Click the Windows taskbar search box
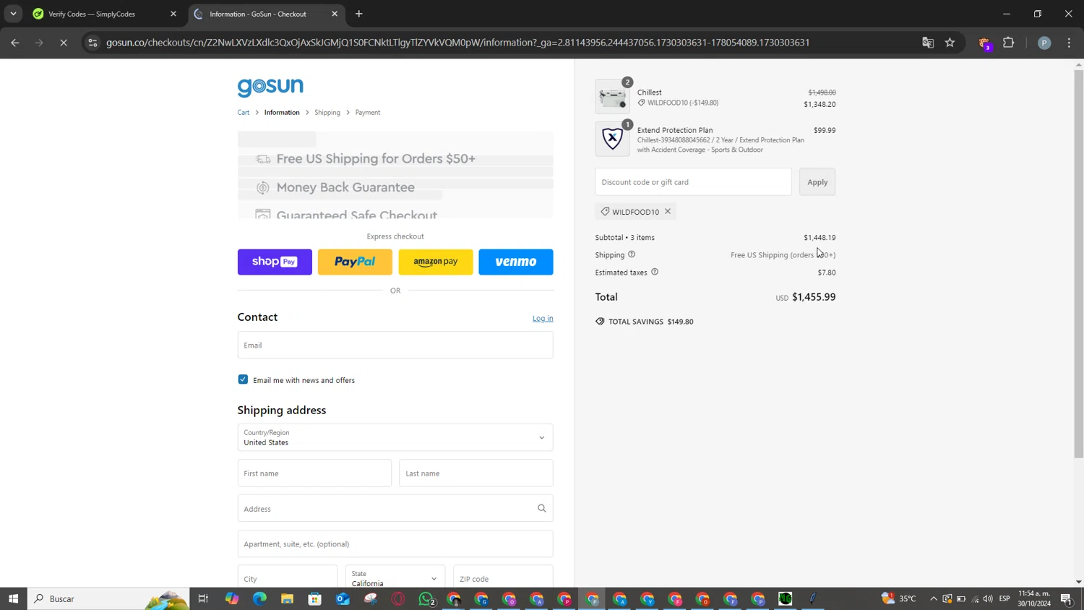 (108, 598)
